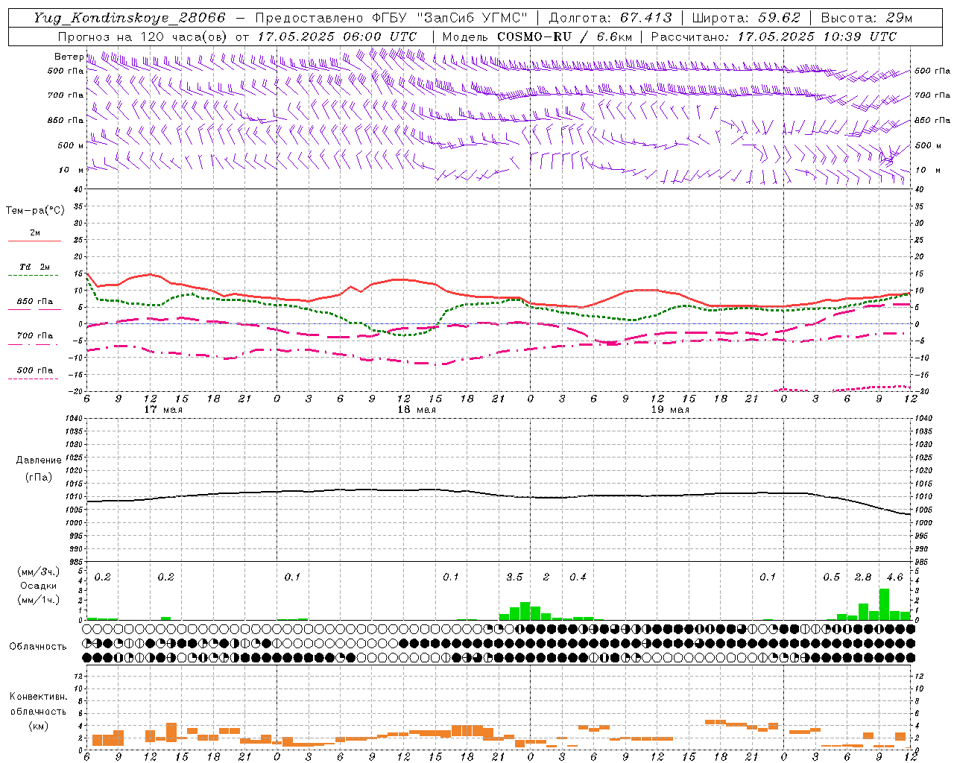
Task: Click the station title Yug_Kondinskoye_28066
Action: [129, 18]
